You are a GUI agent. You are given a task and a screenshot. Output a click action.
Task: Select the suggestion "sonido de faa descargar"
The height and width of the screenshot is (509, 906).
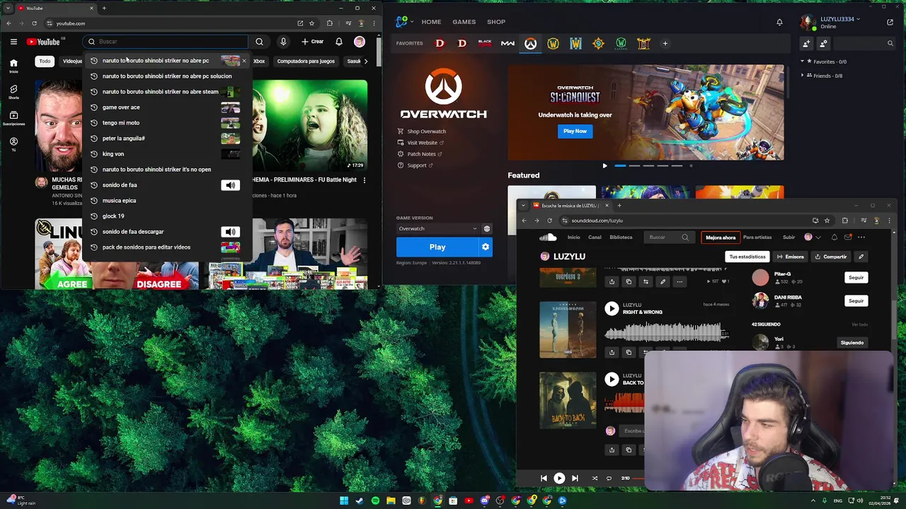(166, 232)
